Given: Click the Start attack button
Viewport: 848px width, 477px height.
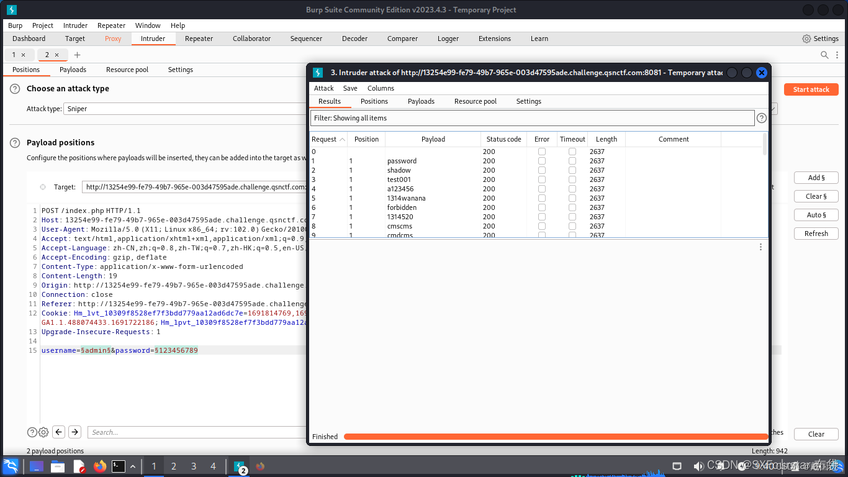Looking at the screenshot, I should (x=811, y=89).
